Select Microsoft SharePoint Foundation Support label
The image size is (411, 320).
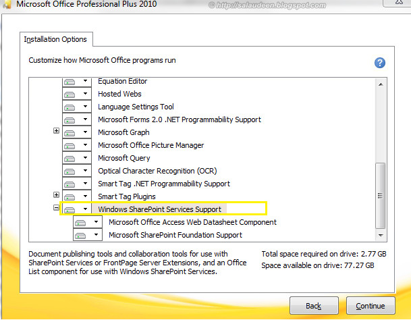(x=175, y=235)
